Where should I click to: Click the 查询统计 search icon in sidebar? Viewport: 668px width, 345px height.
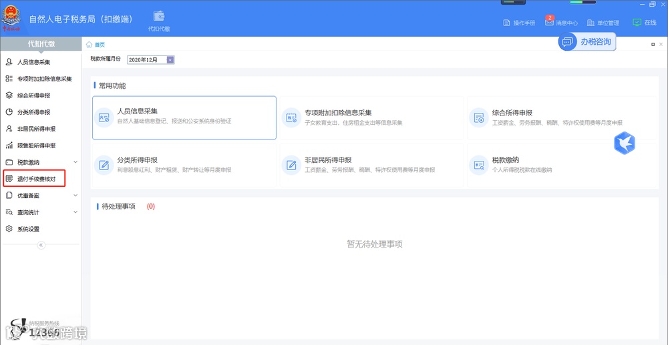(x=9, y=212)
